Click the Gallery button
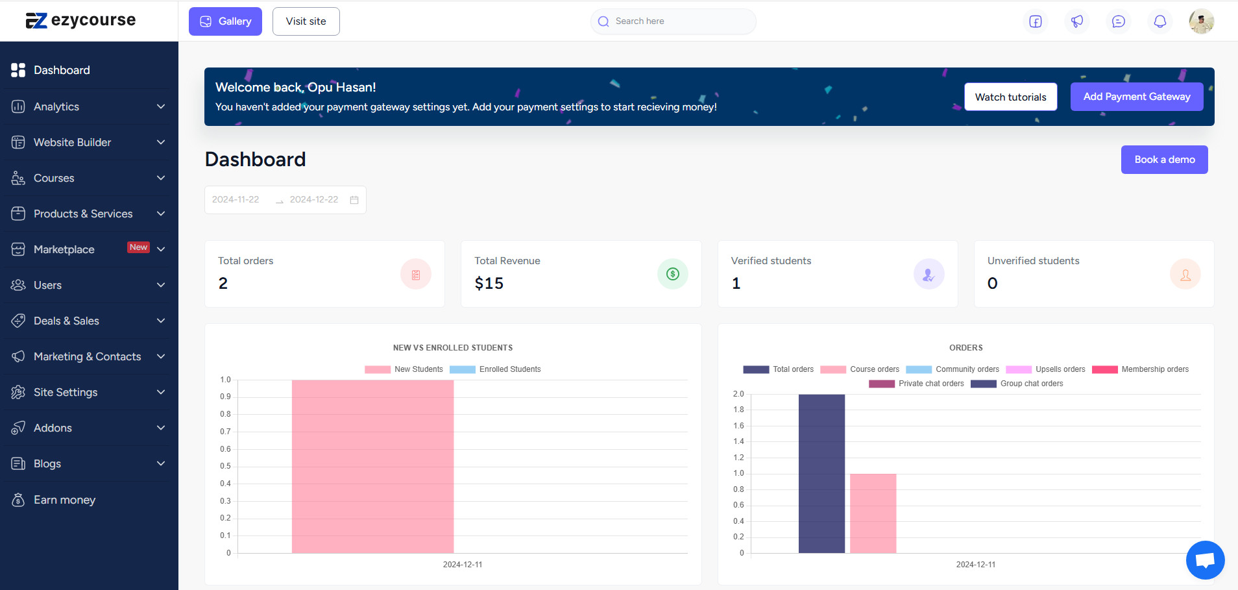The image size is (1238, 590). point(225,21)
